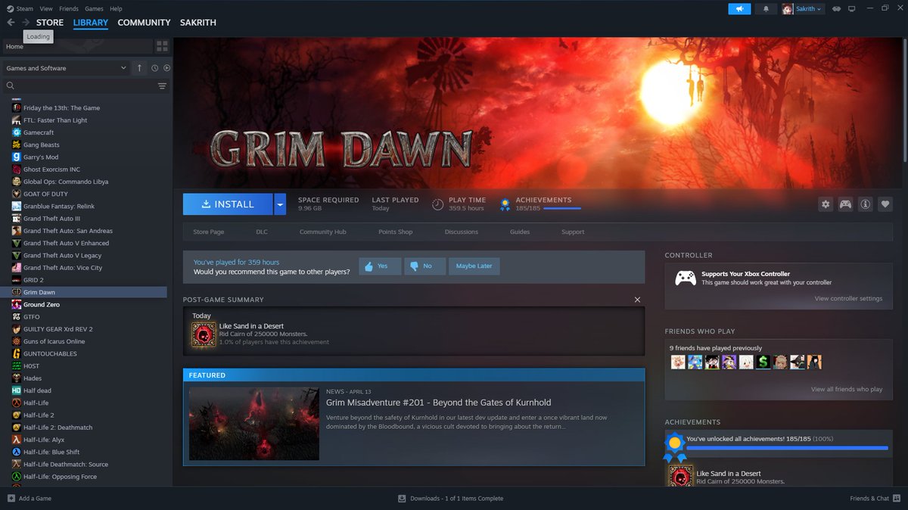Show game info icon
The width and height of the screenshot is (908, 510).
click(x=865, y=204)
